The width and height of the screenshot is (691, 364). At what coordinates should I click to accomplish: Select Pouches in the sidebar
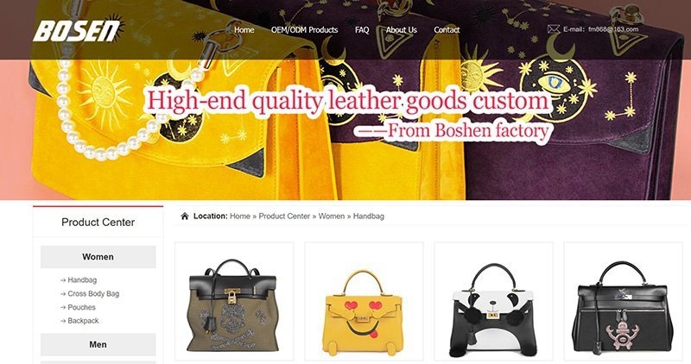tap(81, 307)
